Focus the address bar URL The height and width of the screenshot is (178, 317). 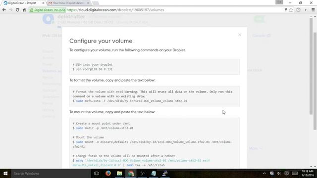coord(115,10)
